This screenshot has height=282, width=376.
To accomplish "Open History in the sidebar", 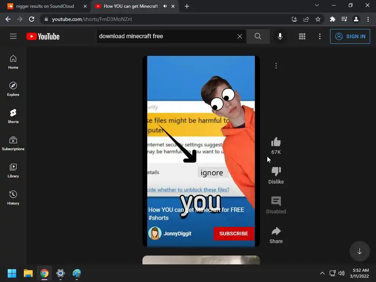I will (13, 198).
